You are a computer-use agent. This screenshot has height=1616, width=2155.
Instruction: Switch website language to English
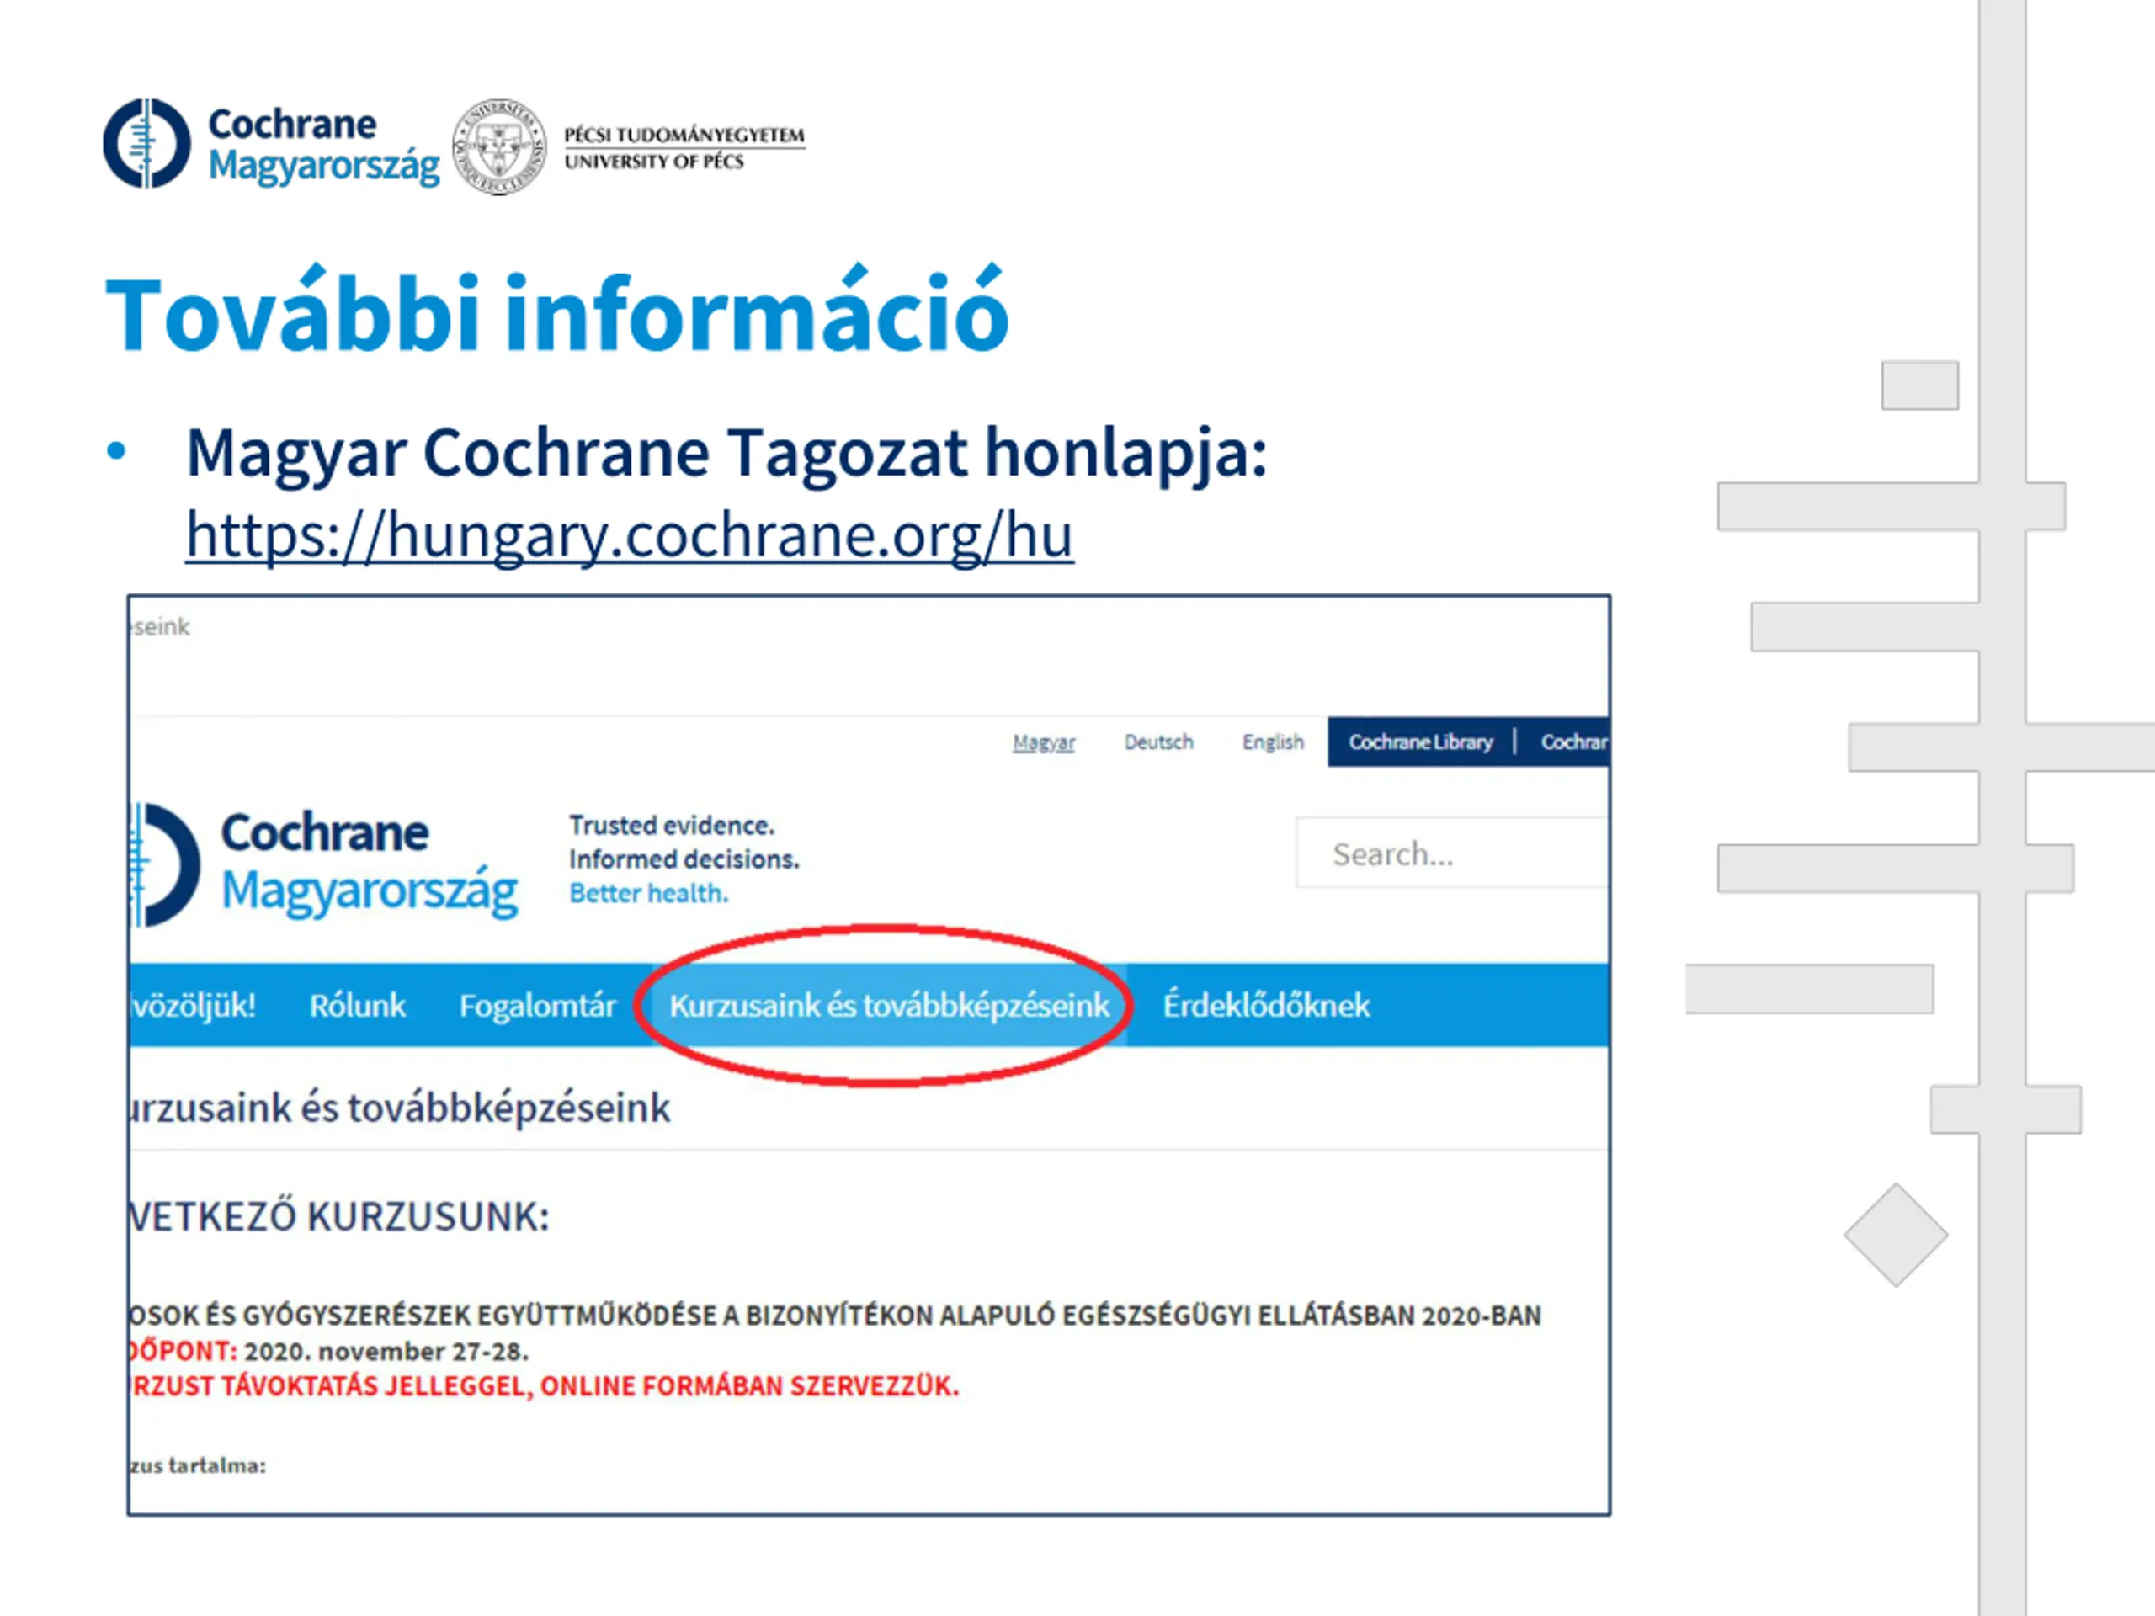[1272, 742]
